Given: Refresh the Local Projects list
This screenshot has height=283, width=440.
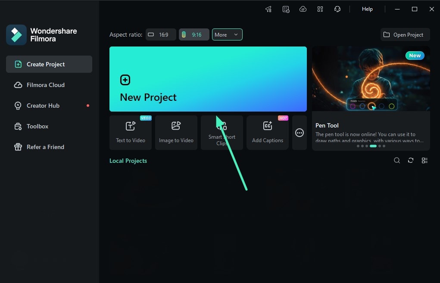Looking at the screenshot, I should [x=410, y=160].
